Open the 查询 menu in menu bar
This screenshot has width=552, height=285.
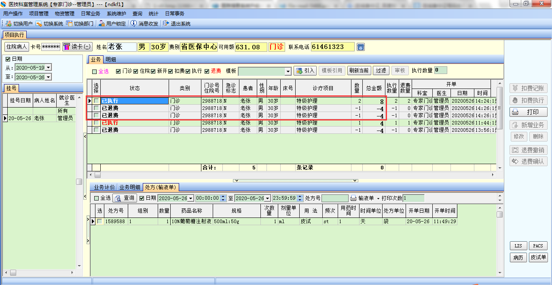coord(137,13)
